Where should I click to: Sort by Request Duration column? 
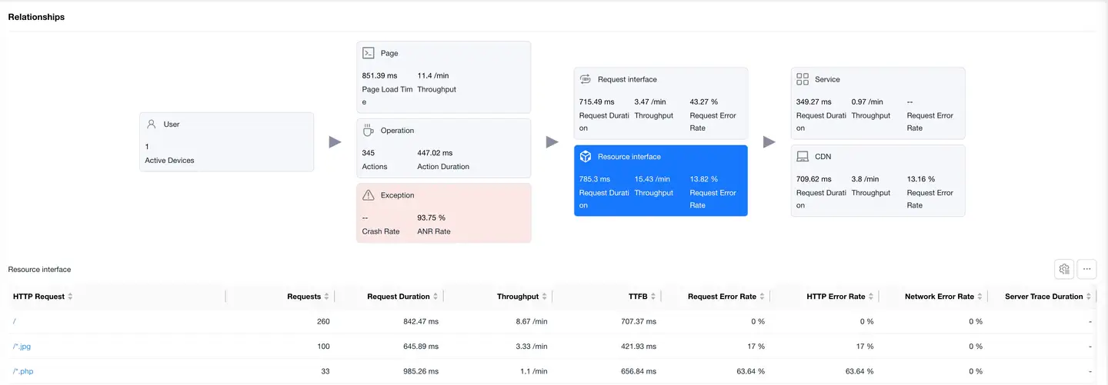[x=436, y=297]
